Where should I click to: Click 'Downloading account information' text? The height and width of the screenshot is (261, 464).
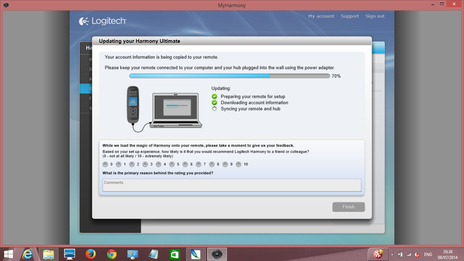tap(254, 103)
